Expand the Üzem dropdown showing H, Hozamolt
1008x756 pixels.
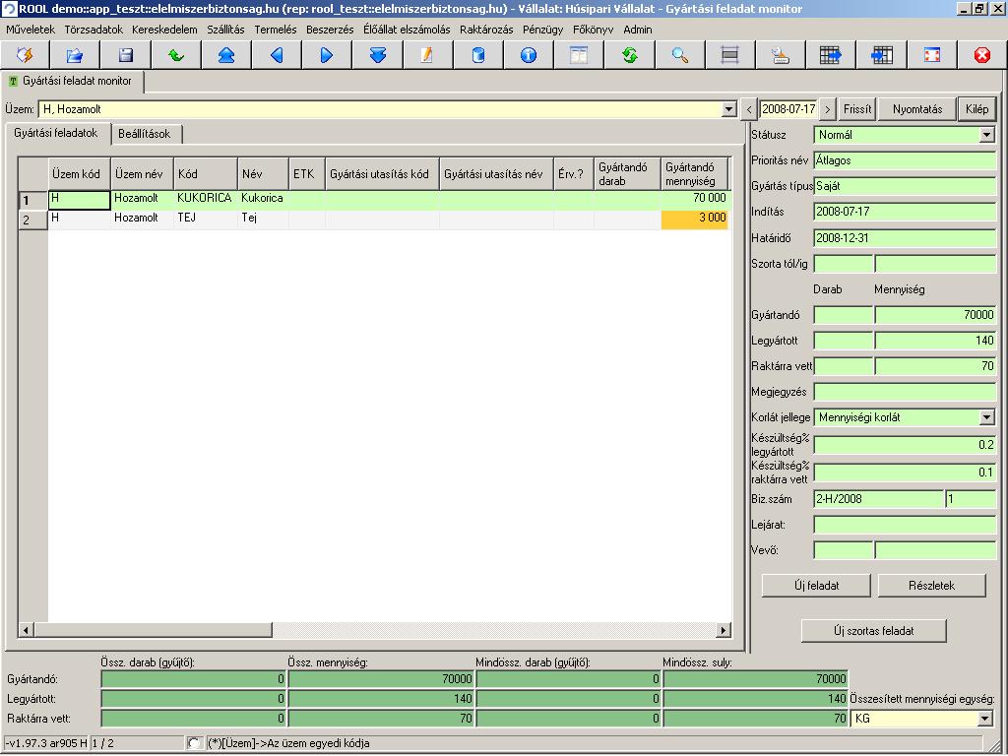(728, 109)
